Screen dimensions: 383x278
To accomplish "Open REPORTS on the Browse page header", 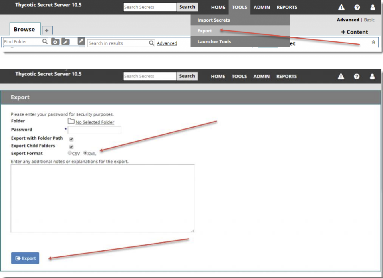I will click(x=287, y=7).
